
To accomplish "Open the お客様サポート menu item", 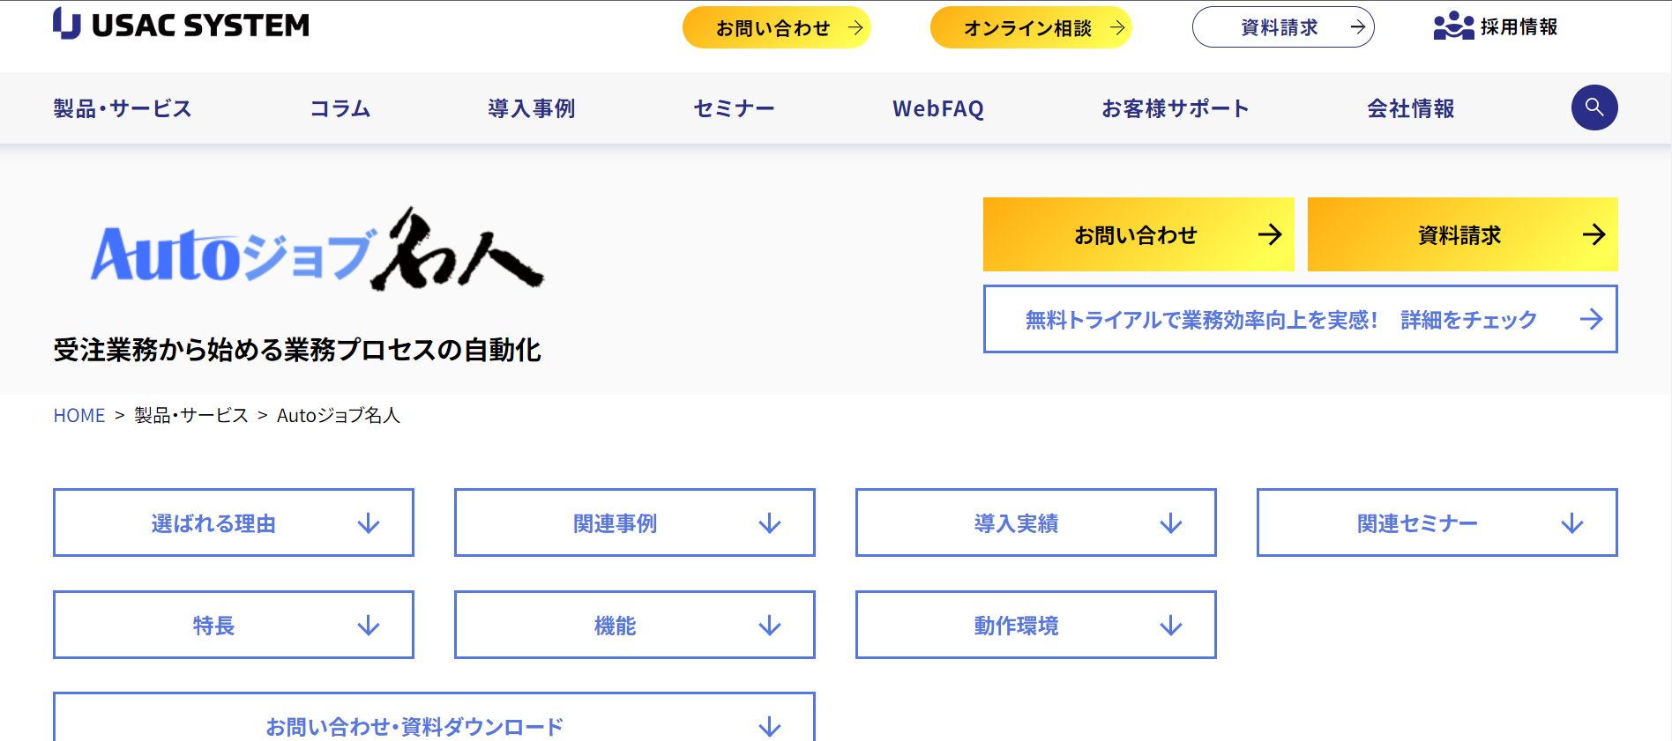I will (1176, 108).
